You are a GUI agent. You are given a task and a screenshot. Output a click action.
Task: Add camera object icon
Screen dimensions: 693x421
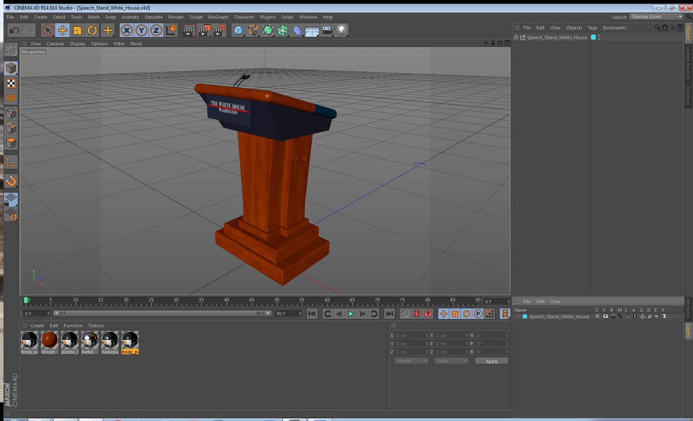point(327,30)
